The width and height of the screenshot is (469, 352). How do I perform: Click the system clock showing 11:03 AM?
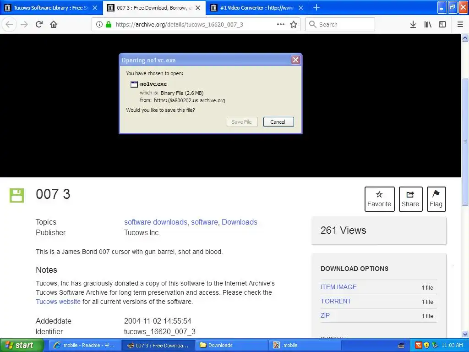click(x=452, y=345)
